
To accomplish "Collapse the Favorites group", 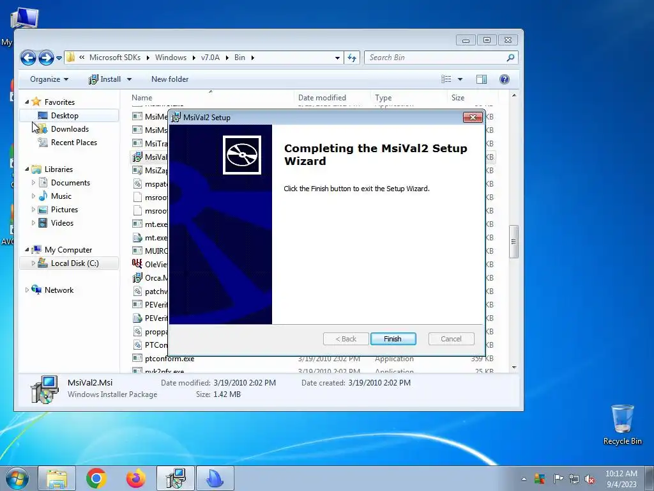I will click(27, 102).
